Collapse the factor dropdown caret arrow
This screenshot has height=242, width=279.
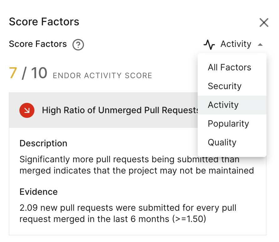tap(260, 45)
